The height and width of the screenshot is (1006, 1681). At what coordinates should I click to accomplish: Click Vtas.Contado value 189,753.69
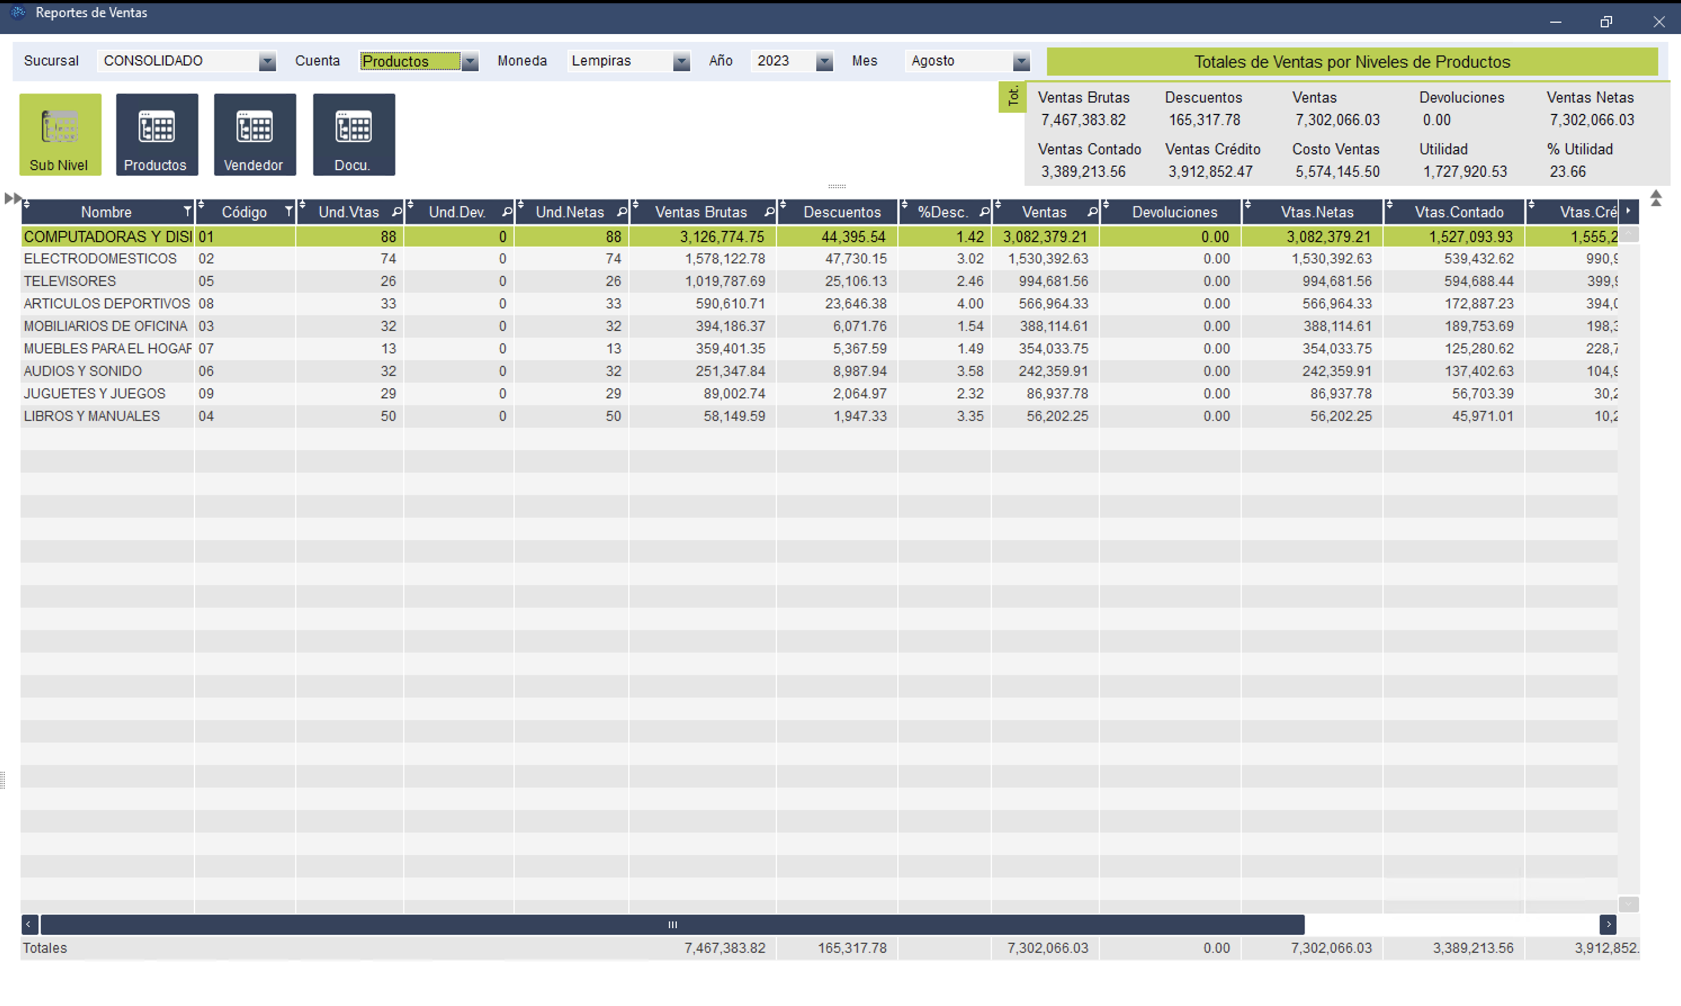click(x=1478, y=326)
